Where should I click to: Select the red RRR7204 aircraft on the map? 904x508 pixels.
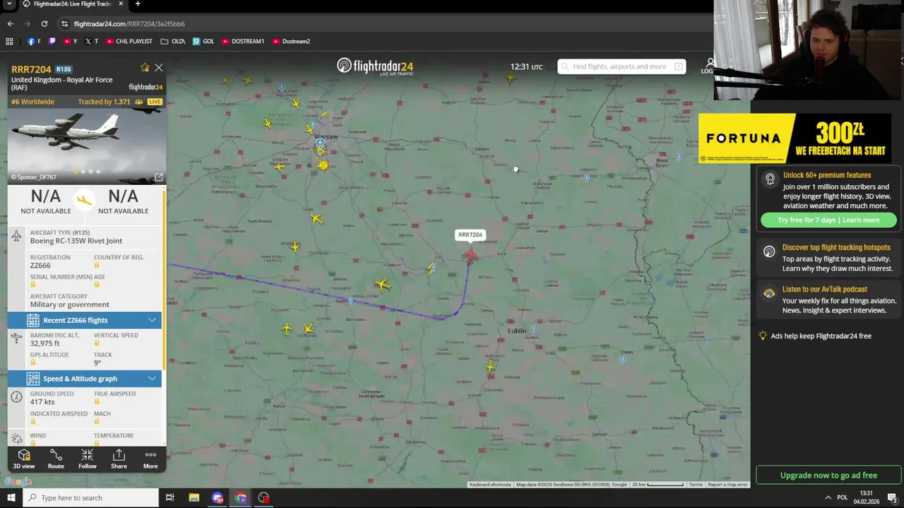pos(470,255)
